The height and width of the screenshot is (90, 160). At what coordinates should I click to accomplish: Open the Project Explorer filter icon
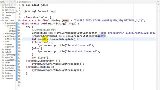click(x=8, y=5)
